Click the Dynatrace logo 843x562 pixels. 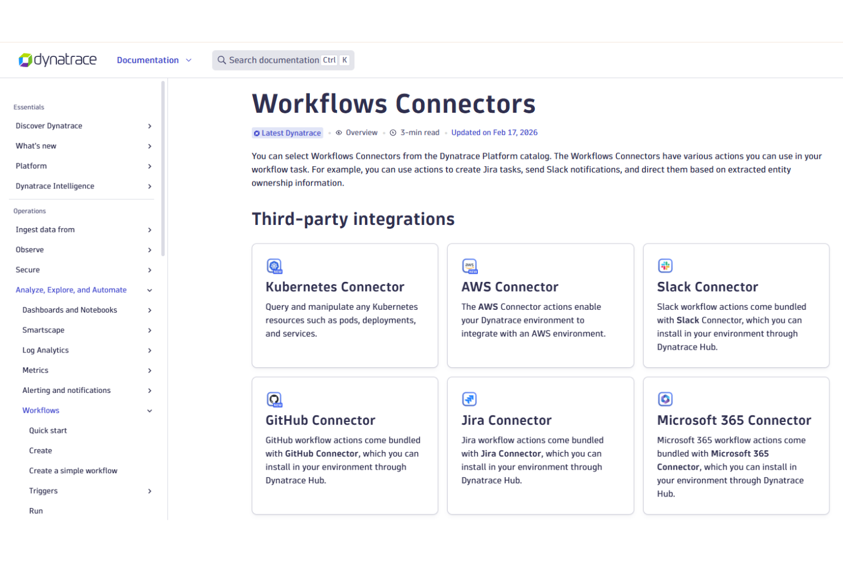[x=57, y=60]
